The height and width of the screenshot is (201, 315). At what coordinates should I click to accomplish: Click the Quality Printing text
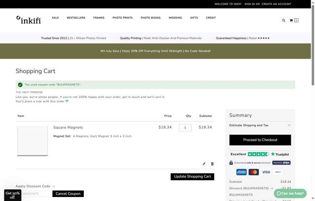(x=161, y=38)
